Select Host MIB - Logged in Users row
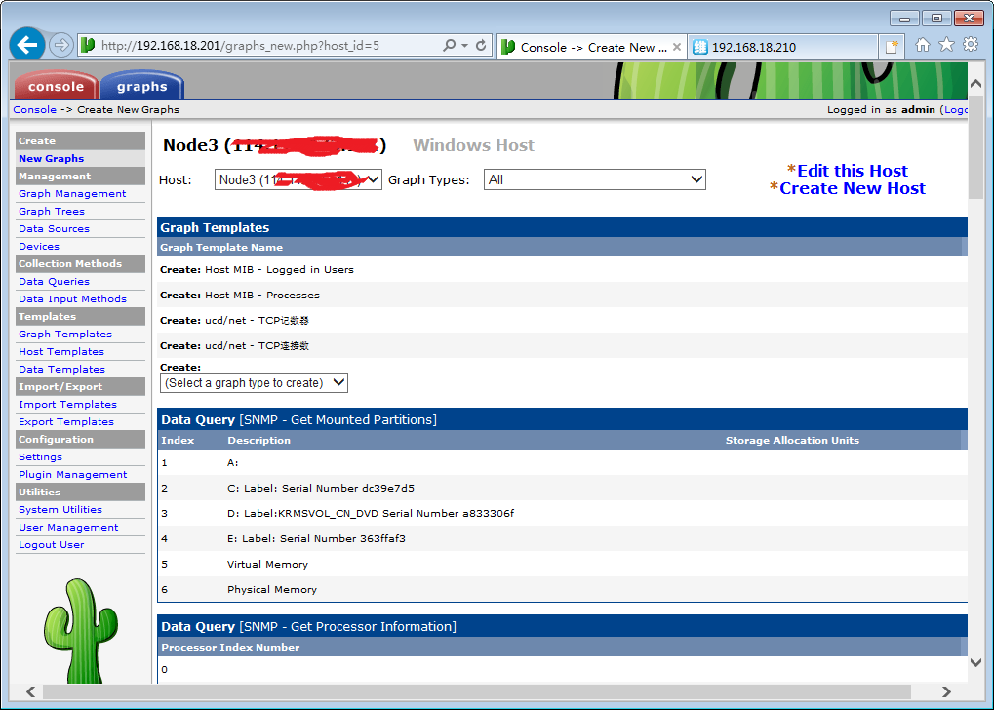994x710 pixels. coord(562,269)
